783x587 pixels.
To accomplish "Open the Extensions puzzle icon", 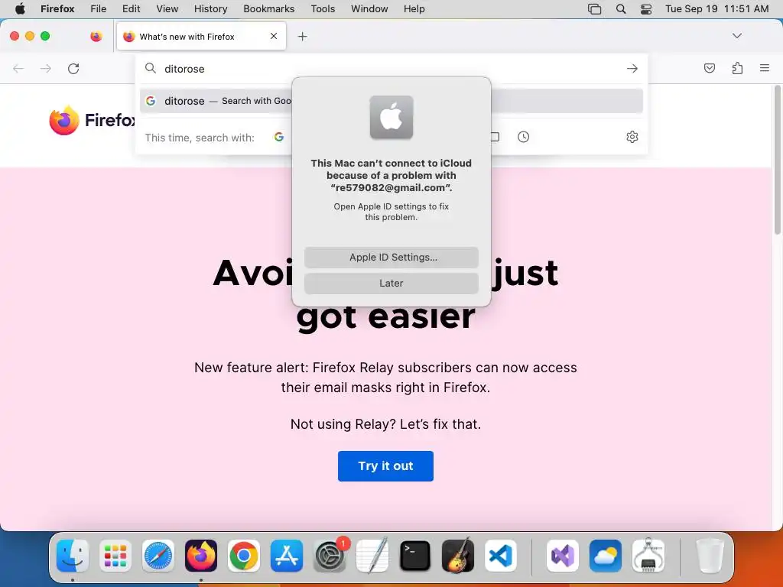I will coord(737,68).
